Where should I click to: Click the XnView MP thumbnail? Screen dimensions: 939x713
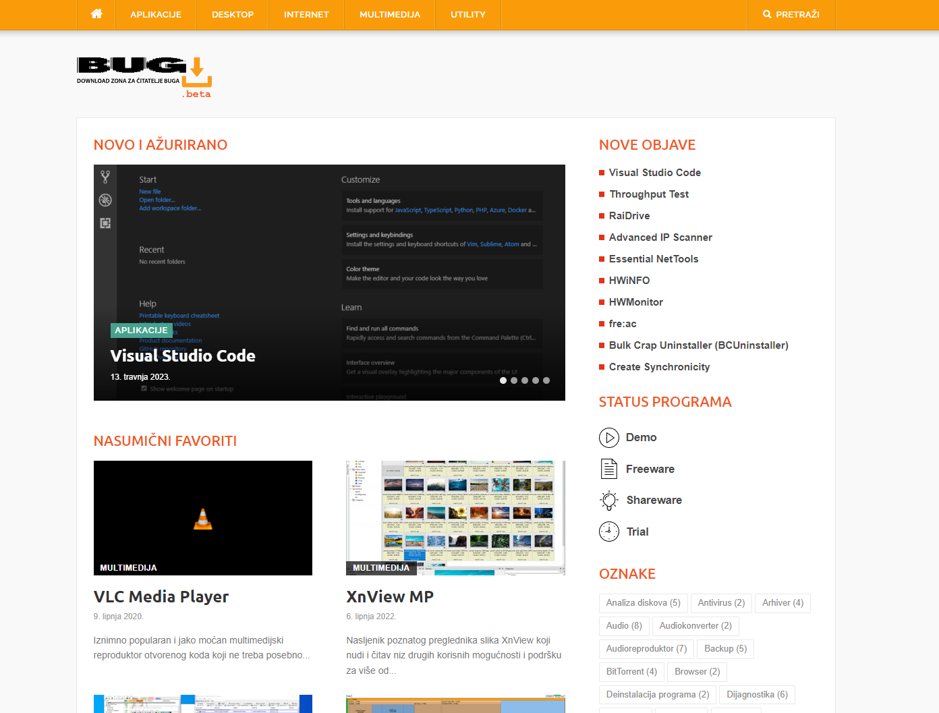pos(455,518)
